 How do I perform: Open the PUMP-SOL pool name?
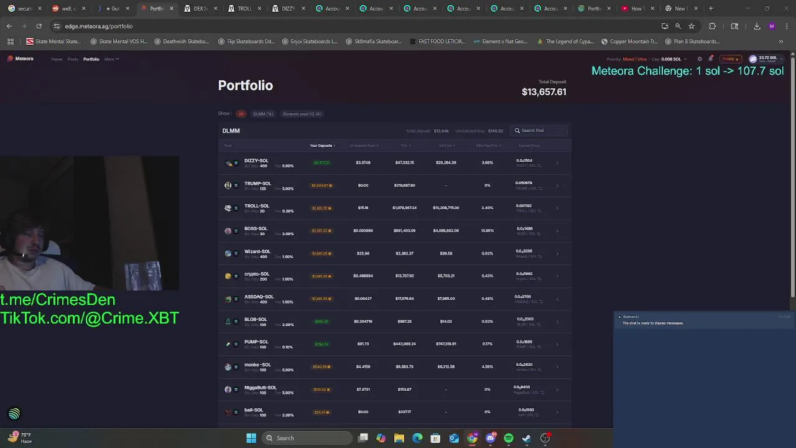tap(256, 342)
